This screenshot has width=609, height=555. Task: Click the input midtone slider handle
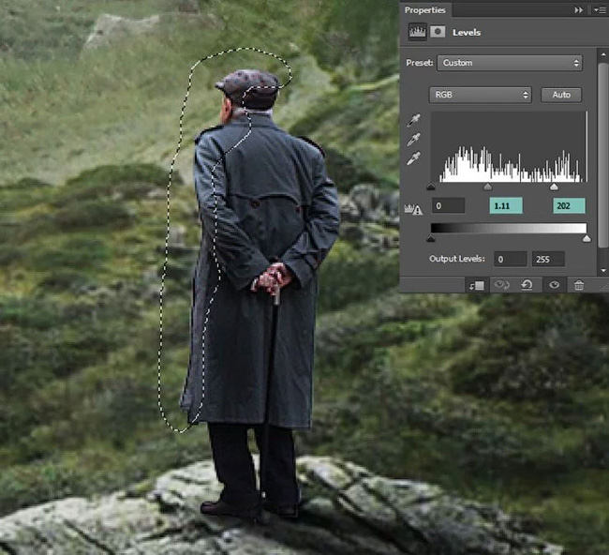point(488,187)
